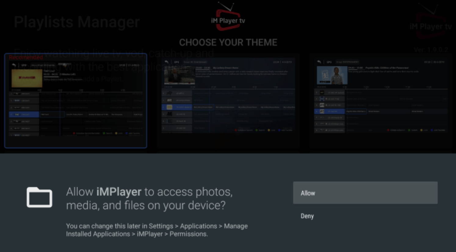
Task: Pick the middle theme preview
Action: tap(228, 101)
